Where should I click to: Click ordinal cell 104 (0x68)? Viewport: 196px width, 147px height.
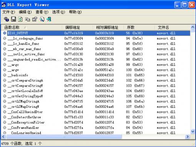(135, 91)
